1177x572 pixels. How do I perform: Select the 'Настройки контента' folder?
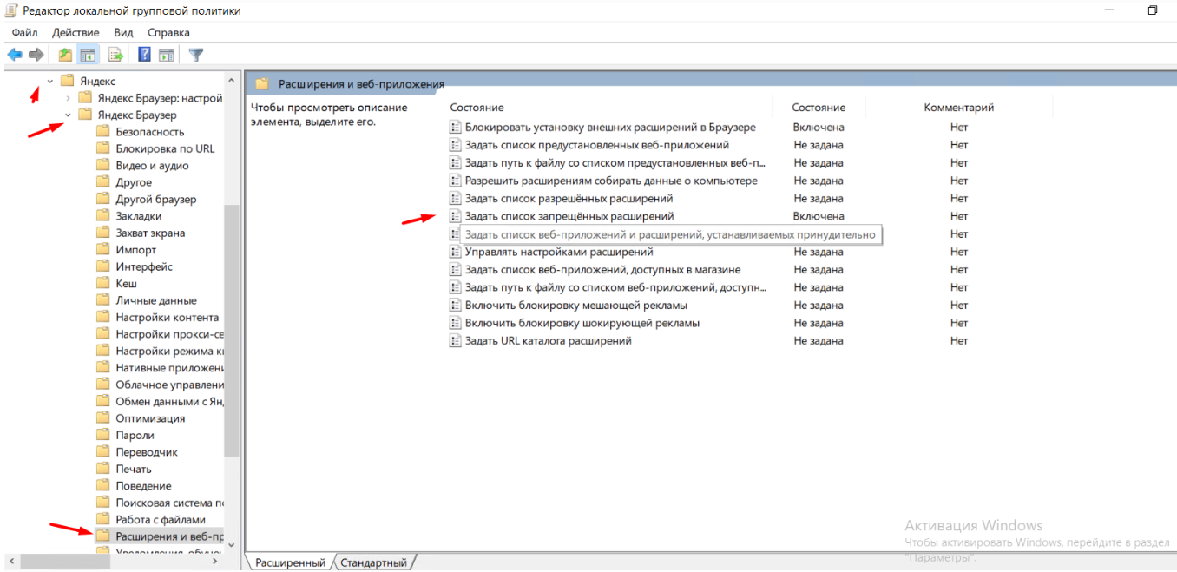168,318
